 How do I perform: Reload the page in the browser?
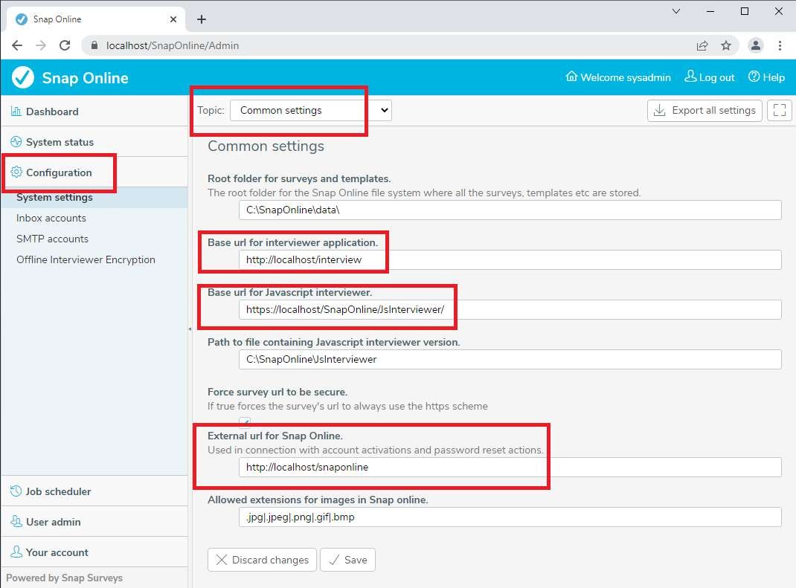click(x=65, y=45)
